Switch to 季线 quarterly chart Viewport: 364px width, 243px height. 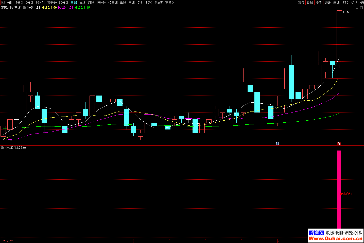click(123, 3)
